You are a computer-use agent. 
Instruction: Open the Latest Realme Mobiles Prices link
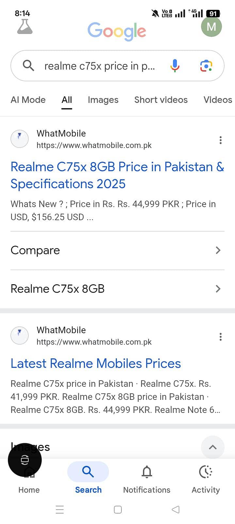click(x=95, y=363)
